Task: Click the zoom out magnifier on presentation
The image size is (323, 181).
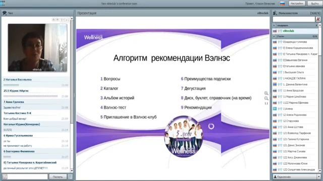Action: click(266, 99)
